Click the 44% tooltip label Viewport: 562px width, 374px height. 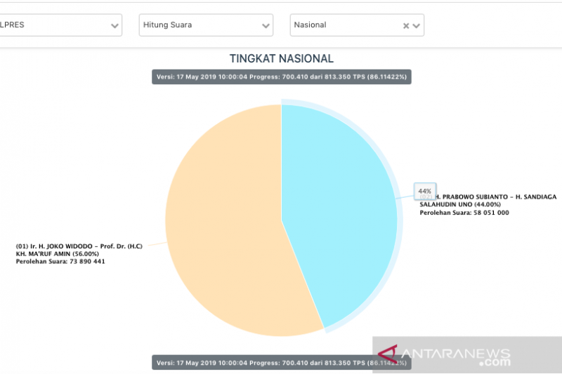point(425,191)
